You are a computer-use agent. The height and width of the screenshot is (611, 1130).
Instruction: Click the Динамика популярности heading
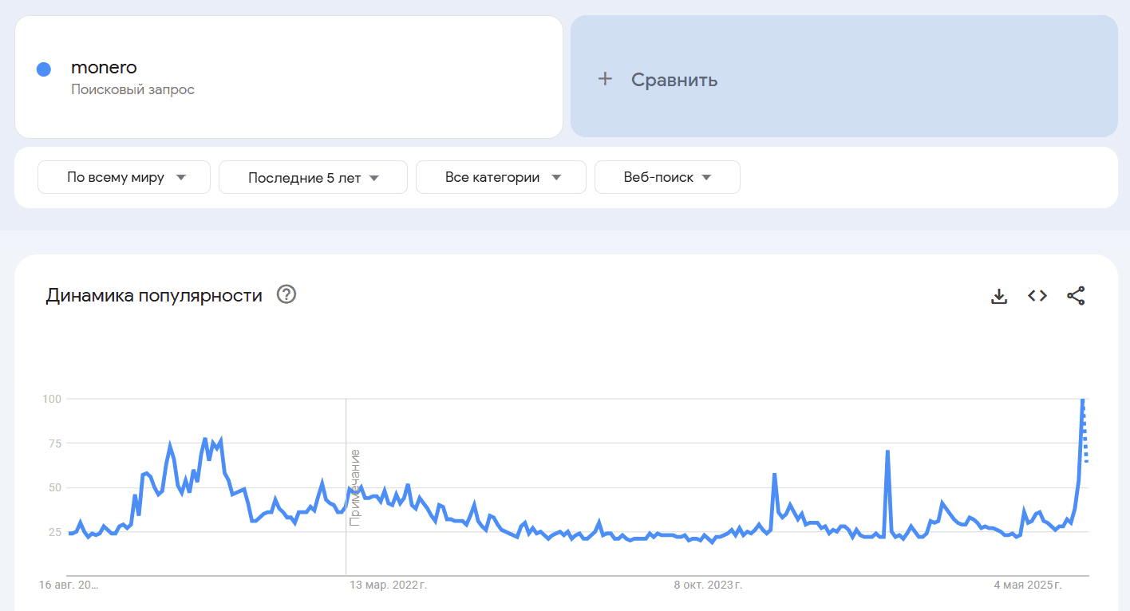pos(154,296)
